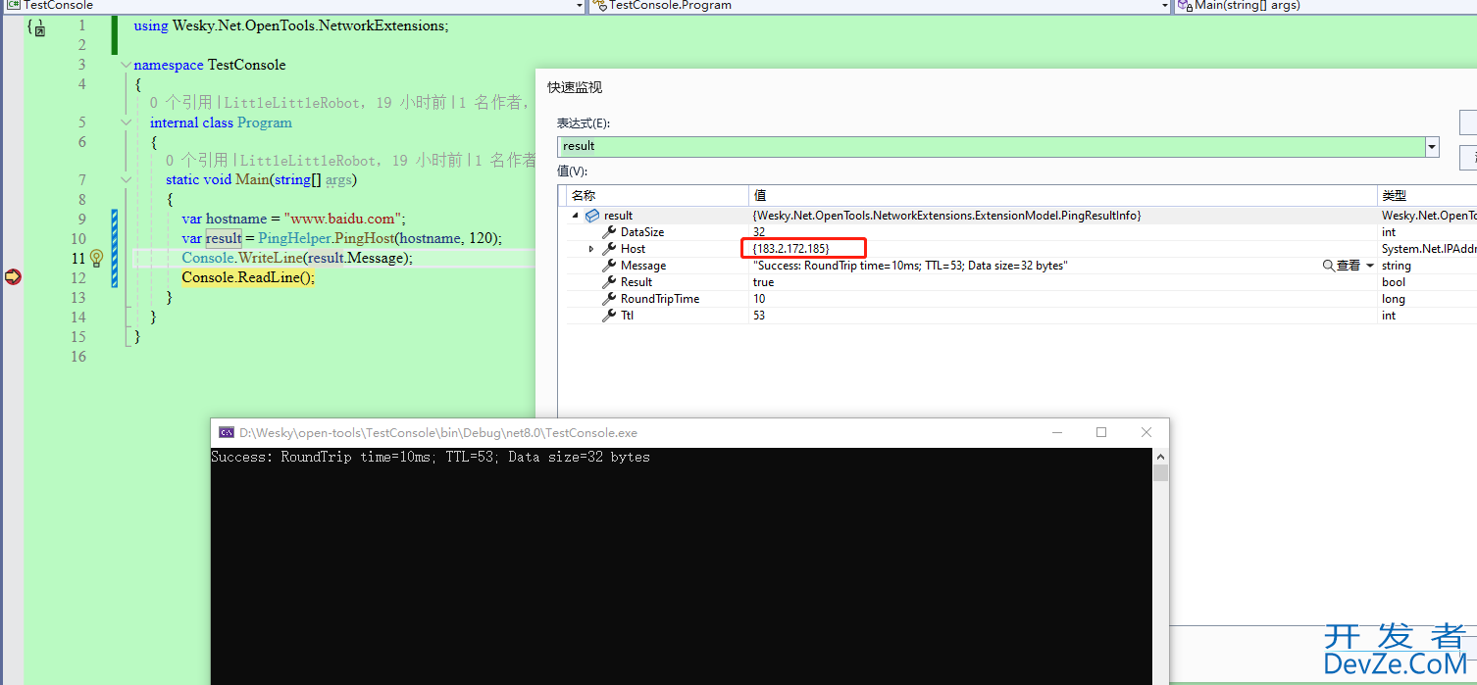The height and width of the screenshot is (685, 1477).
Task: Click the result object cube icon
Action: click(x=591, y=216)
